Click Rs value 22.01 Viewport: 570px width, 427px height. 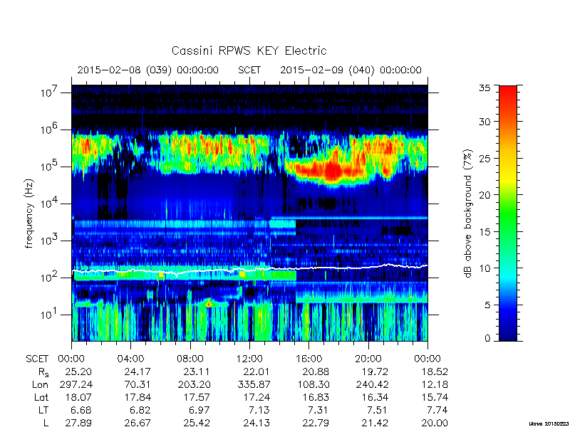click(x=256, y=371)
